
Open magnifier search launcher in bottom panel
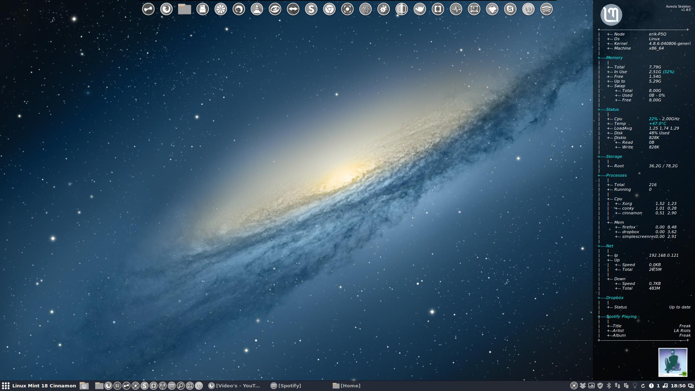point(181,386)
